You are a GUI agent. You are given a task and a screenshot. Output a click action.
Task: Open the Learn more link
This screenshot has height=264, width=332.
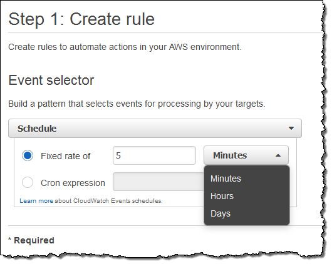click(36, 201)
